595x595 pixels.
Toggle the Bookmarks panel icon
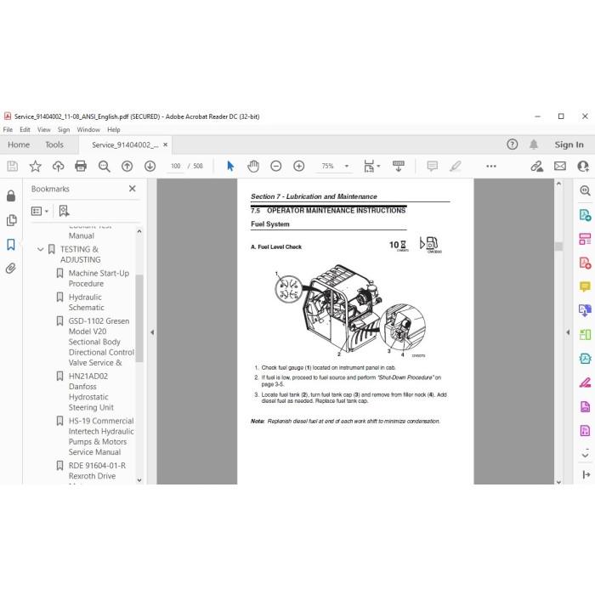point(11,245)
